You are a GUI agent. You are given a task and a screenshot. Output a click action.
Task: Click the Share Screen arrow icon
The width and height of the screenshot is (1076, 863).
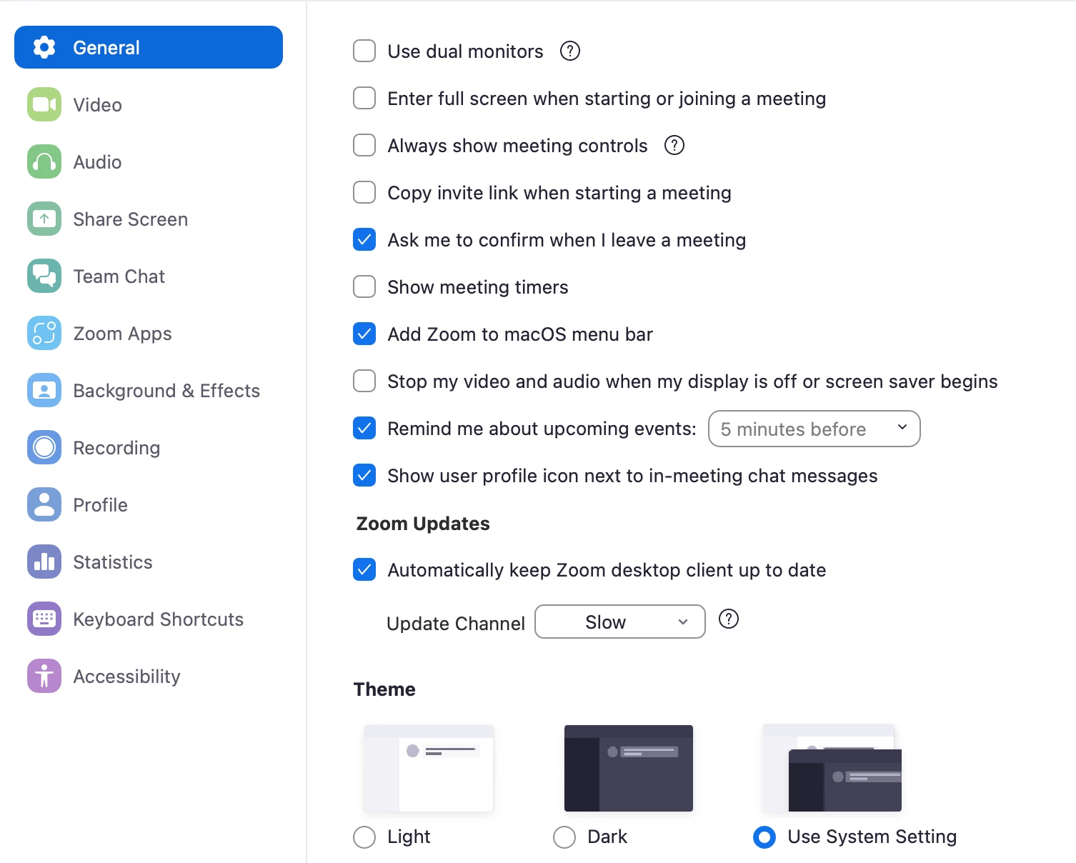point(44,219)
